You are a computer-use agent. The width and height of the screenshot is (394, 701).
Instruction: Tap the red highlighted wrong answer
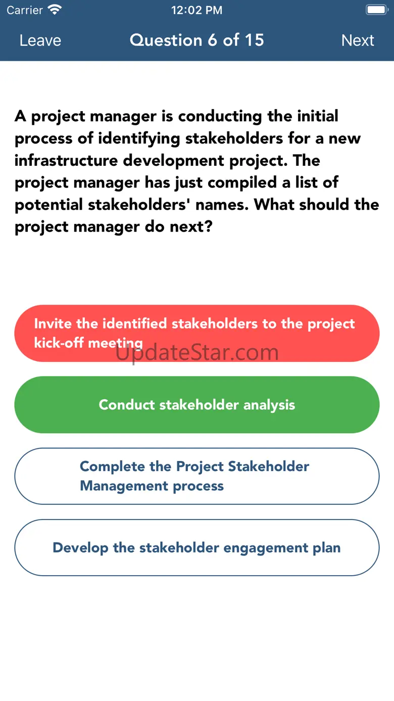click(197, 333)
